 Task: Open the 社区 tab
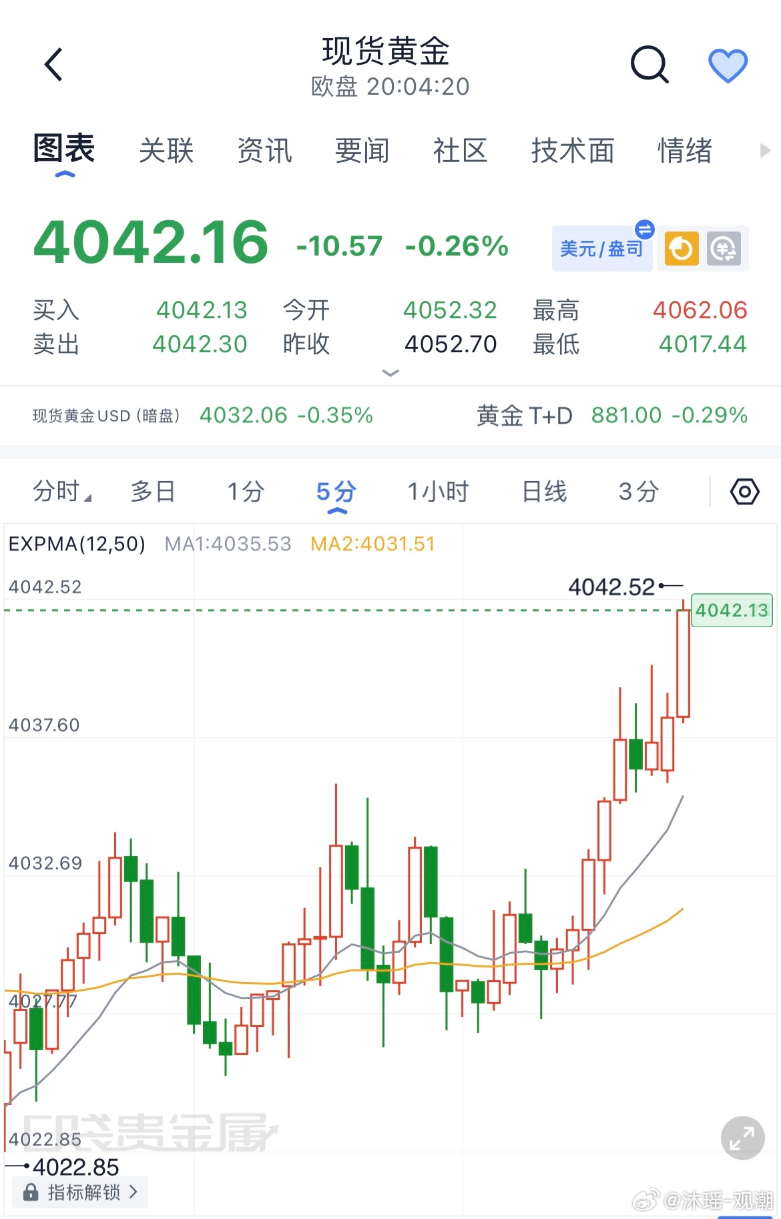pyautogui.click(x=460, y=151)
